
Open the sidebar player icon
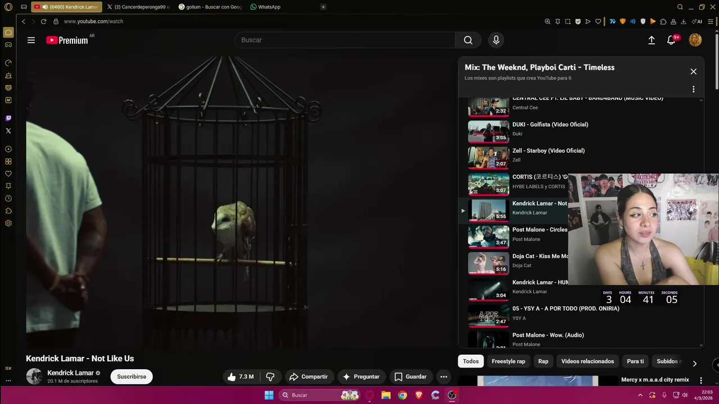pos(8,149)
